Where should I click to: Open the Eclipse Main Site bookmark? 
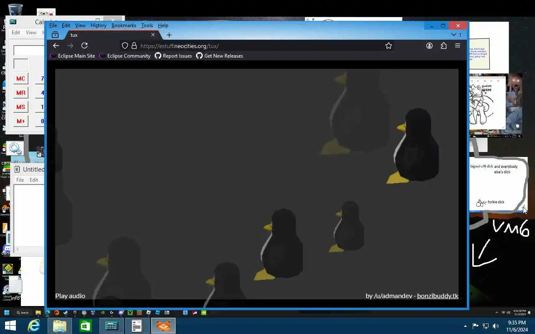pyautogui.click(x=73, y=56)
